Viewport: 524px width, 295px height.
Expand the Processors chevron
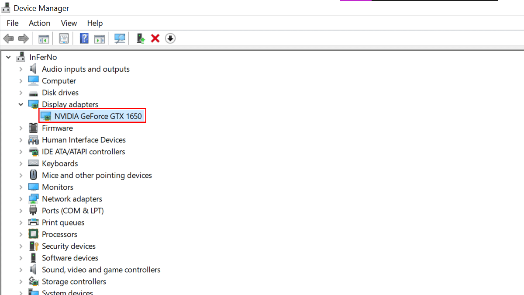[21, 234]
